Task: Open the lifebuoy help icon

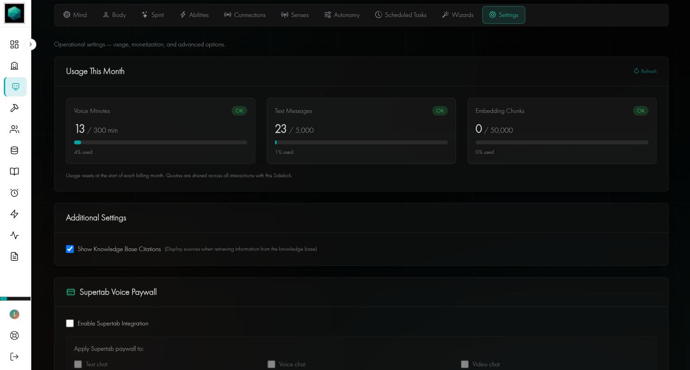Action: click(x=14, y=336)
